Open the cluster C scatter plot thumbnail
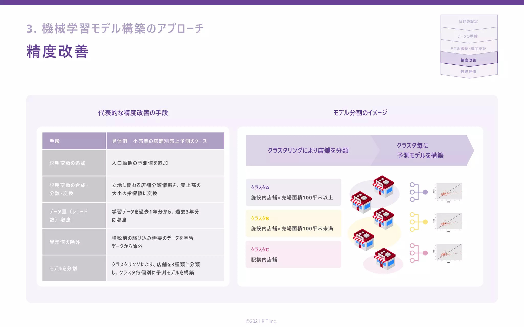Screen dimensions: 524x327 coord(448,253)
